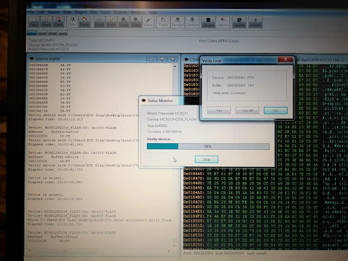Click Device MC9S12HZ256_FLASH info label
Screen dimensions: 348x261
click(53, 45)
